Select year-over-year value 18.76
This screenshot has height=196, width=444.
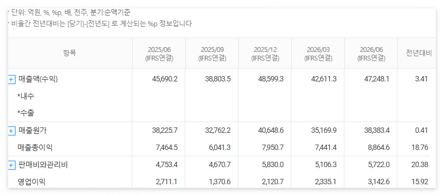(420, 148)
